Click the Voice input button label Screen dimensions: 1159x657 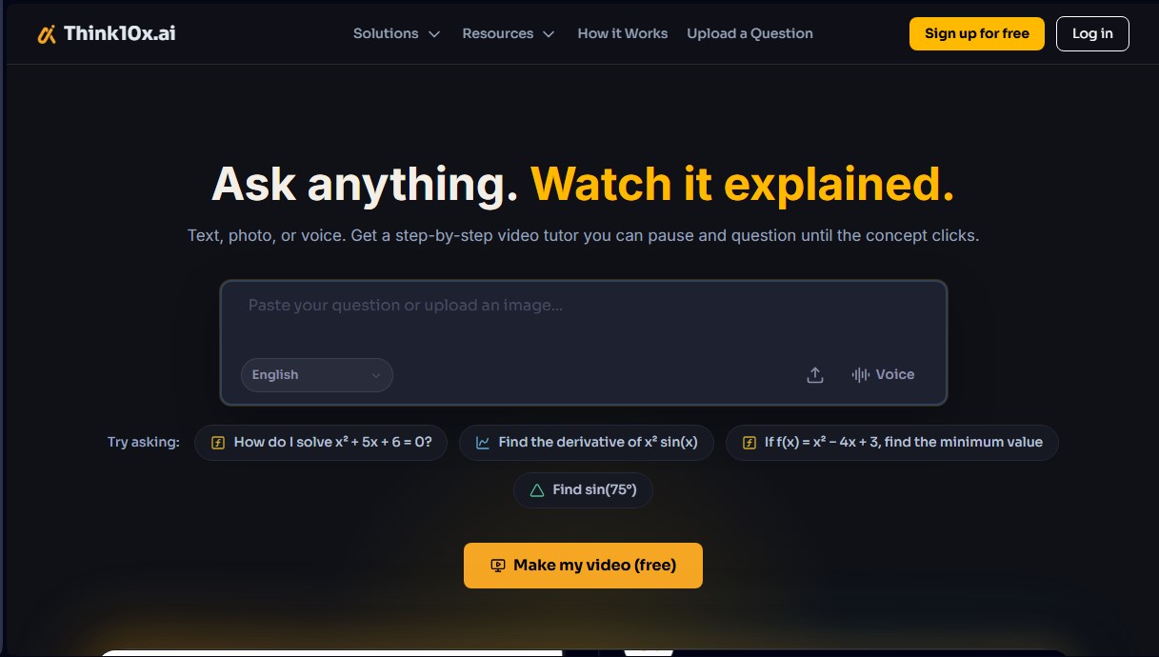click(895, 375)
